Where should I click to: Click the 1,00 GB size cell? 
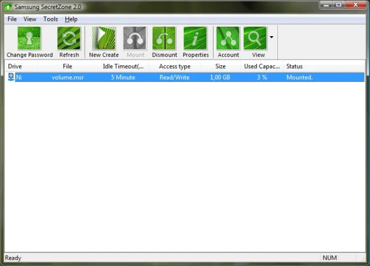pyautogui.click(x=220, y=77)
